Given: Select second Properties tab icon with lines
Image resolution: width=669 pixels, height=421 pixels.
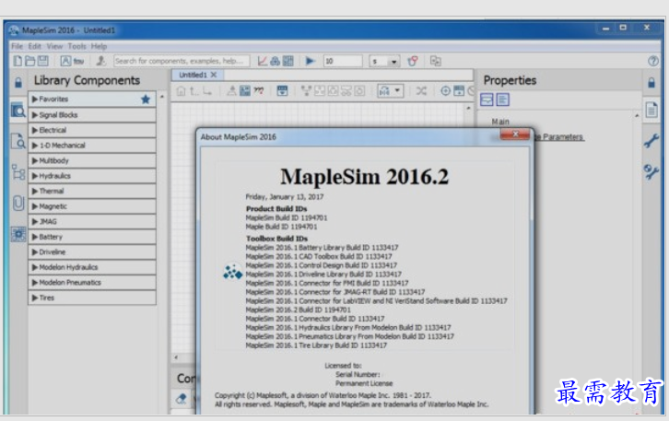Looking at the screenshot, I should point(502,99).
